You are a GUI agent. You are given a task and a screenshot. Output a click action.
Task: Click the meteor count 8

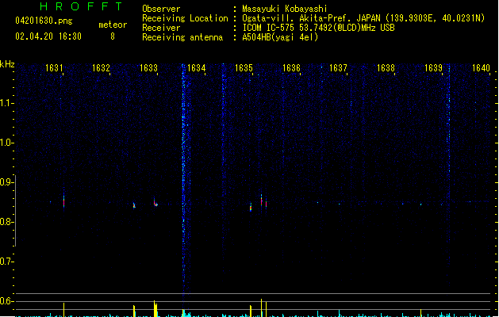[x=113, y=36]
